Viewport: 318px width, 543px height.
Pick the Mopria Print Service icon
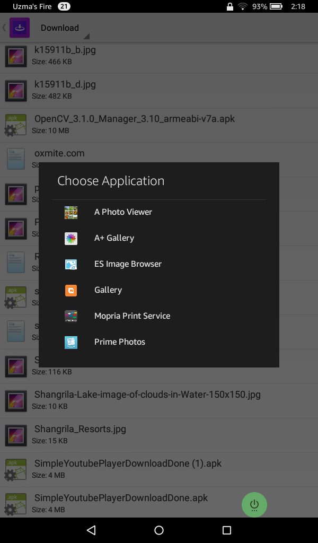tap(71, 316)
